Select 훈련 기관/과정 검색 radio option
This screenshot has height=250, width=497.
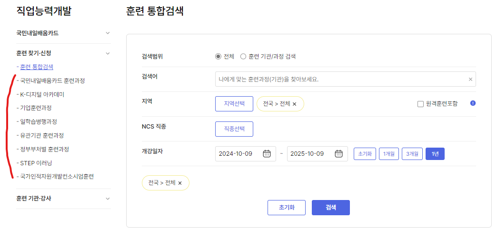click(x=243, y=56)
